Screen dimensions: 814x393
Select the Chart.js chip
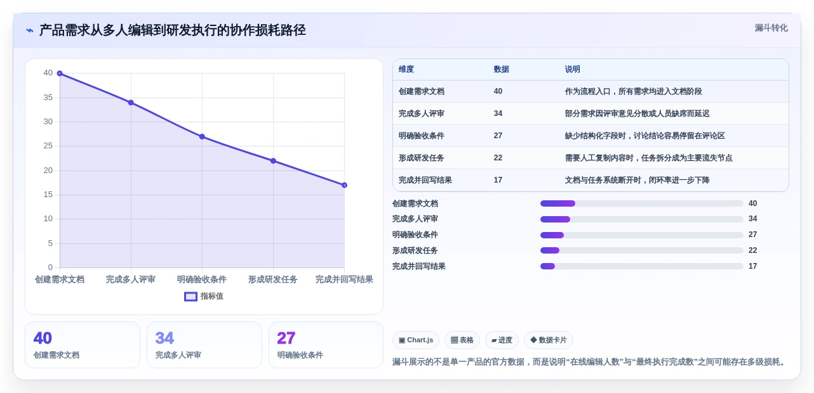tap(416, 340)
